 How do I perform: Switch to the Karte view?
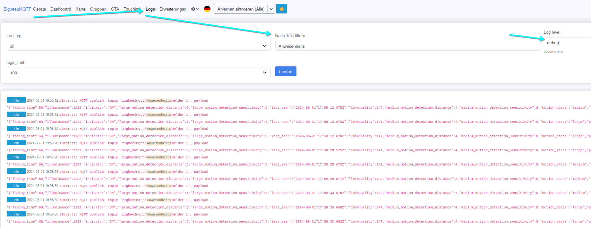[81, 9]
